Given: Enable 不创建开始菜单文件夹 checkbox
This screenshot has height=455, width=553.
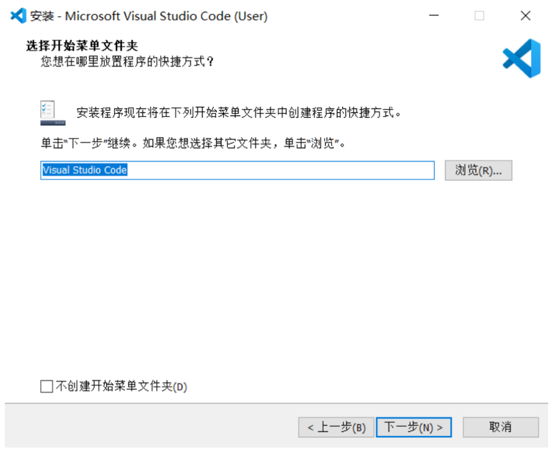Looking at the screenshot, I should [47, 386].
